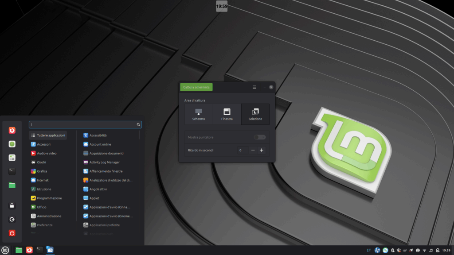The width and height of the screenshot is (454, 255).
Task: Click the HP icon in system tray
Action: tap(377, 251)
